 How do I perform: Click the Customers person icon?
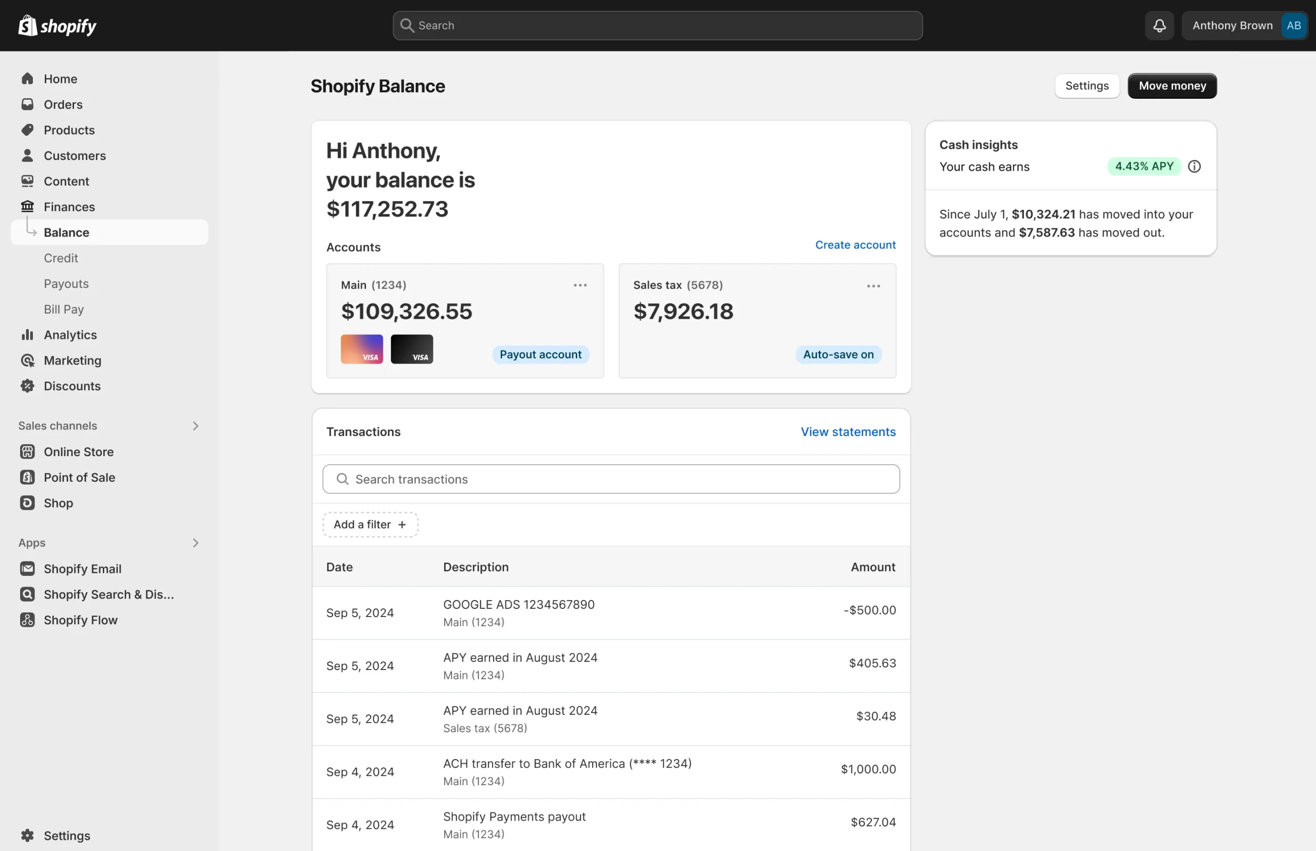[27, 155]
